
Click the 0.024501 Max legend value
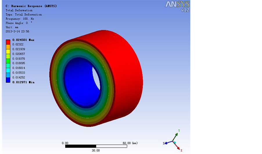[23, 40]
